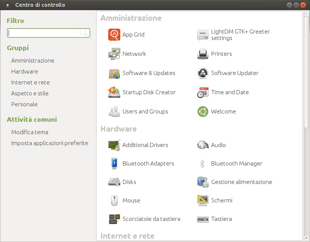Open the Time and Date icon
This screenshot has width=310, height=242.
203,92
